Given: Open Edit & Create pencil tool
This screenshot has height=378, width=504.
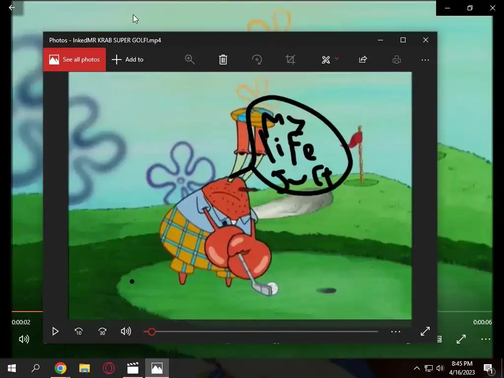Looking at the screenshot, I should point(326,60).
